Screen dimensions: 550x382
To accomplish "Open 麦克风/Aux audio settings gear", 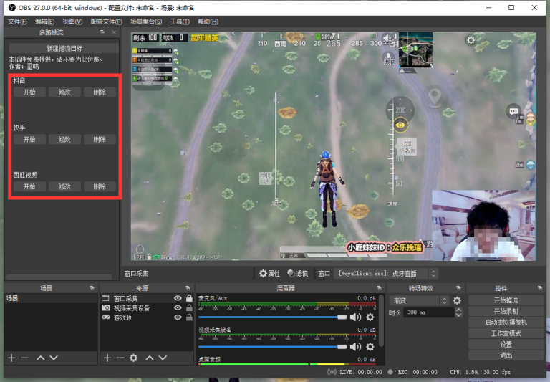I will [x=370, y=317].
